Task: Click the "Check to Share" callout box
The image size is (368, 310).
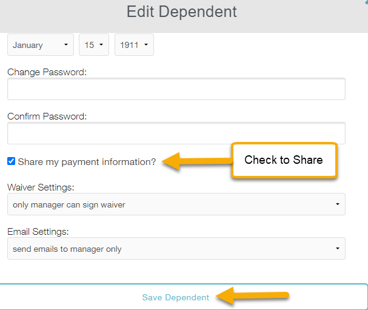Action: coord(284,161)
